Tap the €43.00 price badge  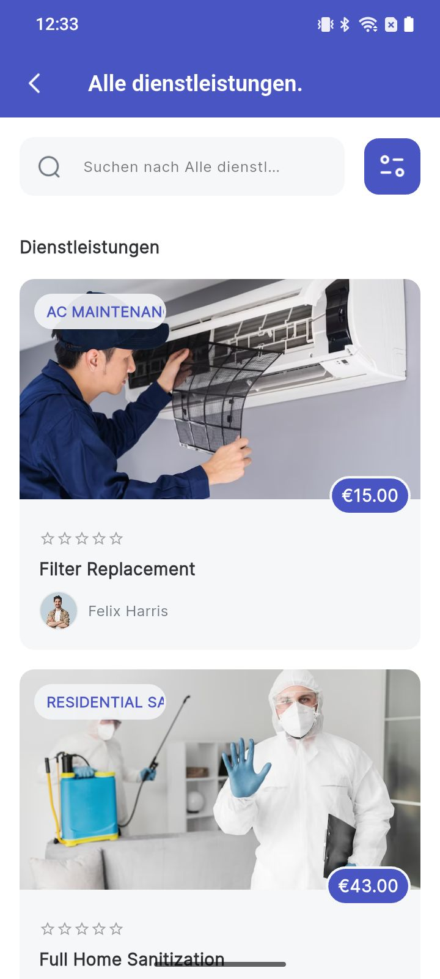click(x=369, y=885)
